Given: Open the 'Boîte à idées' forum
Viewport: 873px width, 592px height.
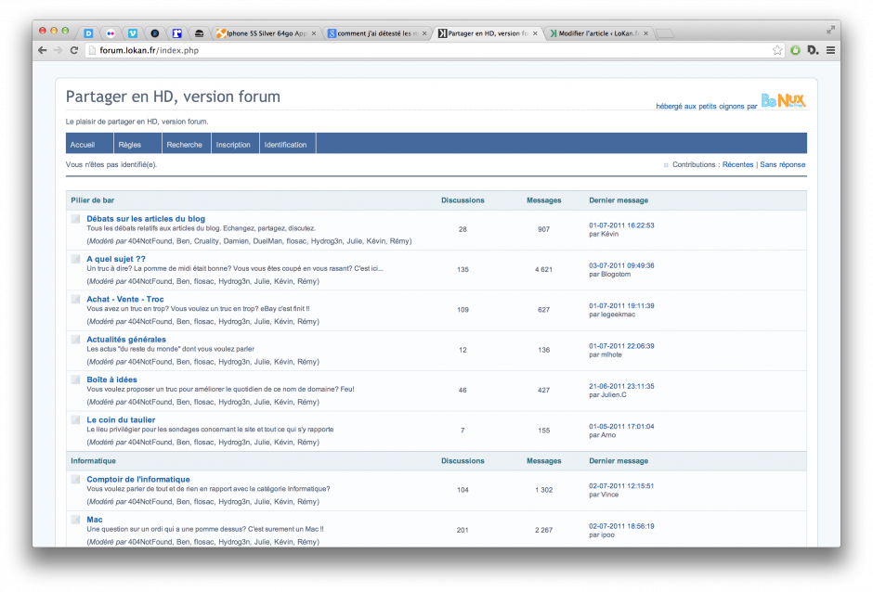Looking at the screenshot, I should 111,380.
